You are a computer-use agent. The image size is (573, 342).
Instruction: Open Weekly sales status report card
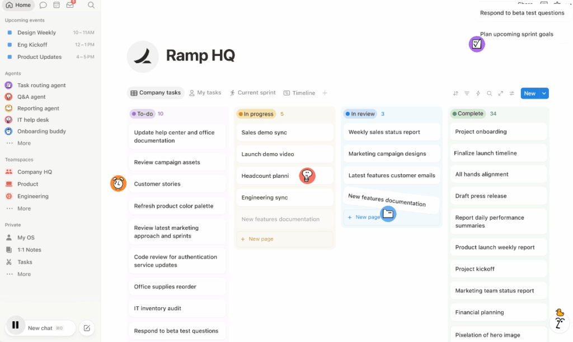[x=392, y=132]
